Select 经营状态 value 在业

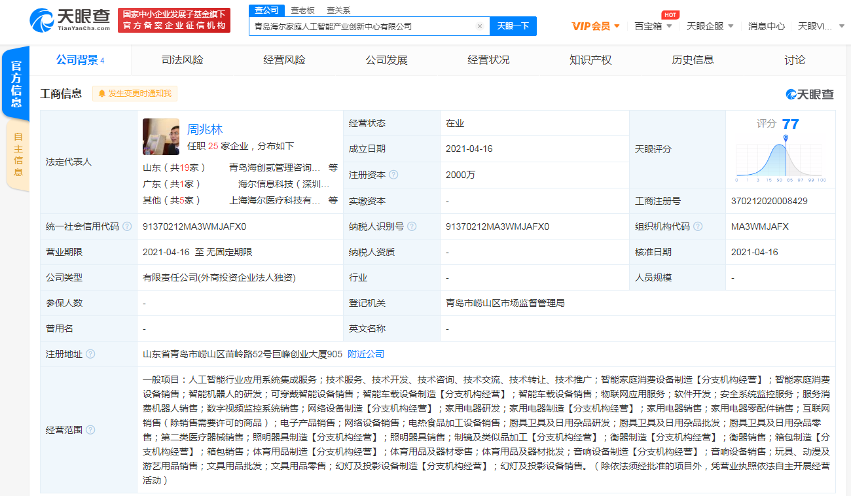[x=455, y=123]
